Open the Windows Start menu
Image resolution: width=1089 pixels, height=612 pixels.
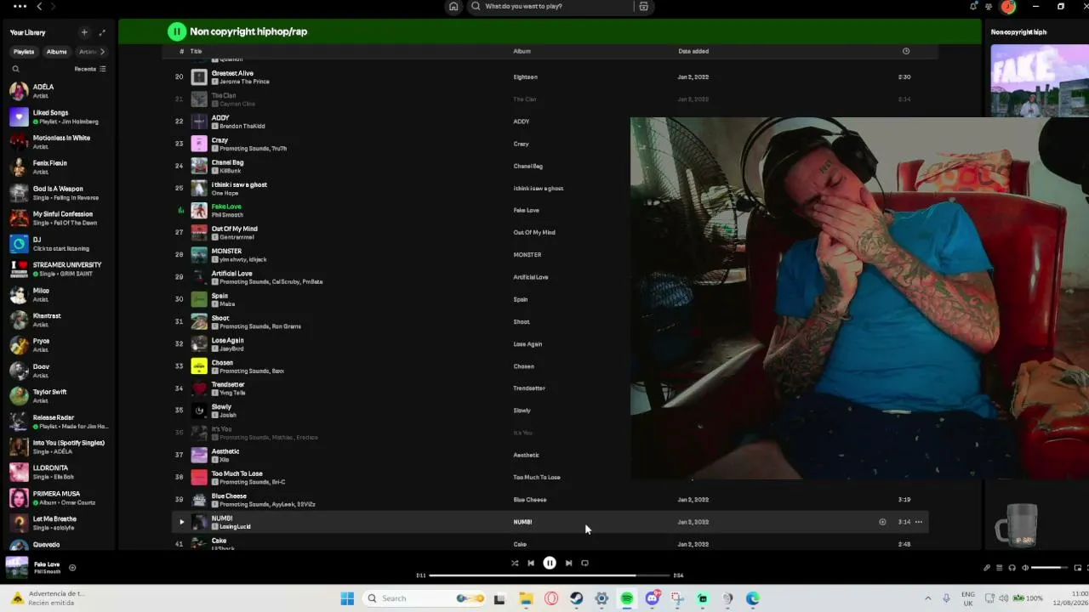point(347,598)
